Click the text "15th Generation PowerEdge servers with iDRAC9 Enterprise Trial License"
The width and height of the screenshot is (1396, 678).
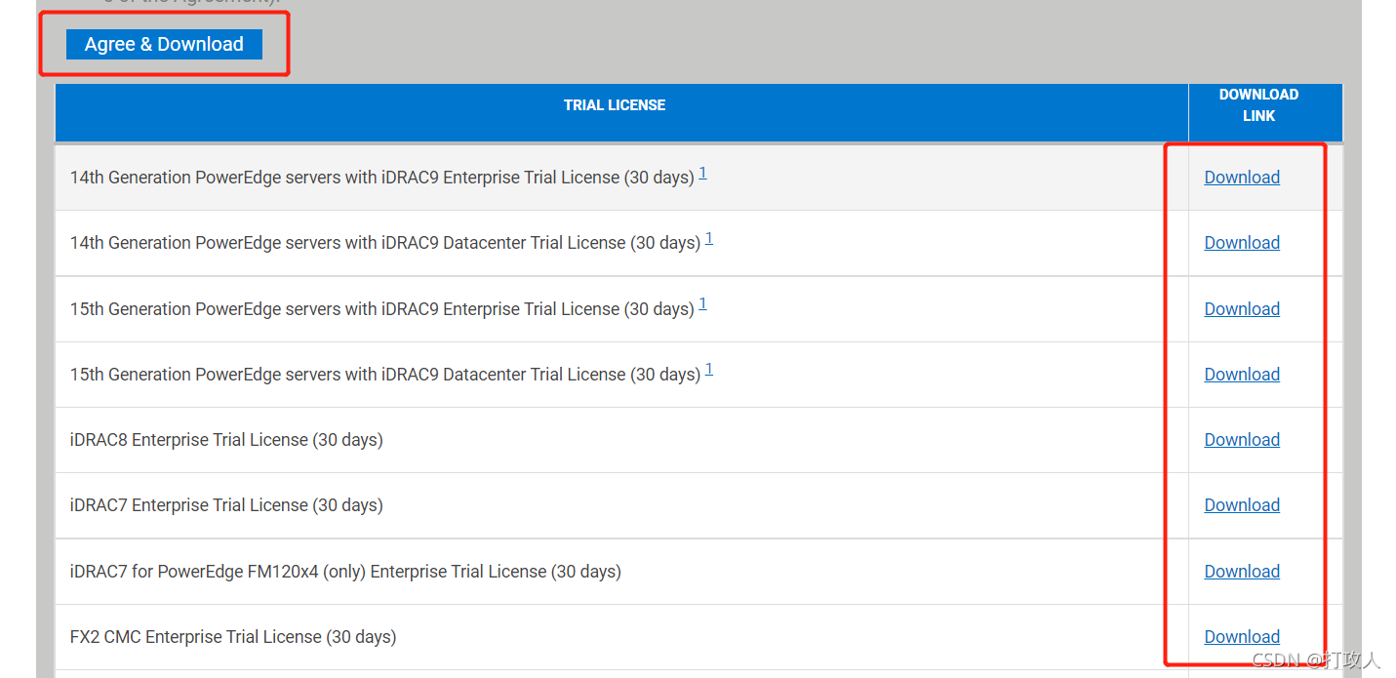pyautogui.click(x=344, y=309)
